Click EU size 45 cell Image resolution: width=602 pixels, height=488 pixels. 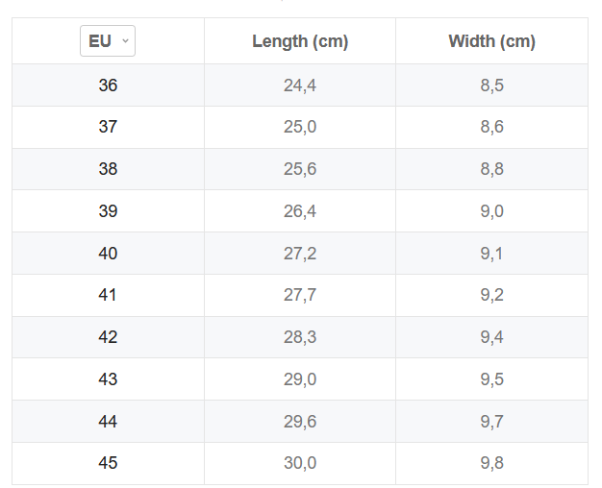(x=108, y=463)
